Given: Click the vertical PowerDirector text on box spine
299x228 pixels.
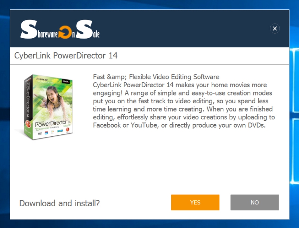Looking at the screenshot, I should tap(28, 99).
